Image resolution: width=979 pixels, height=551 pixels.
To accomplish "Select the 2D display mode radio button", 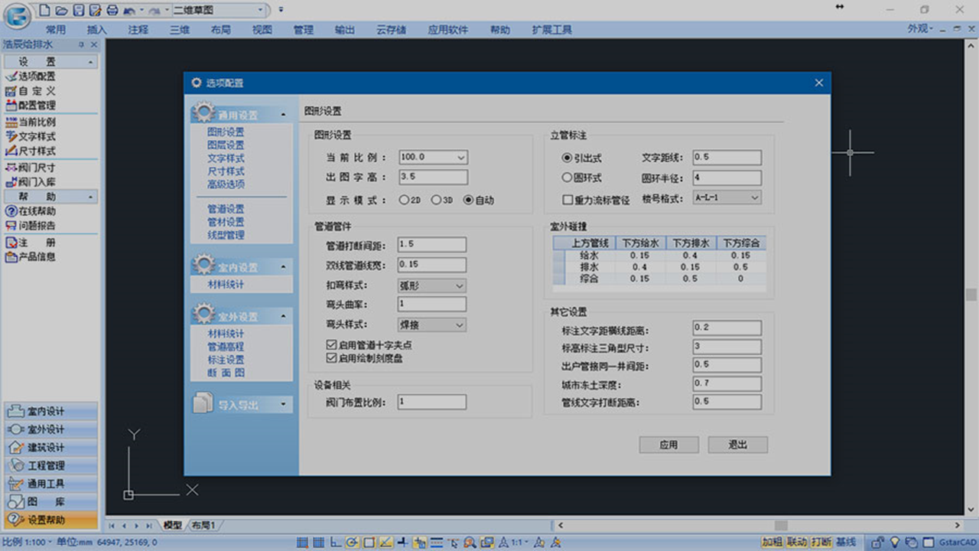I will click(x=404, y=201).
